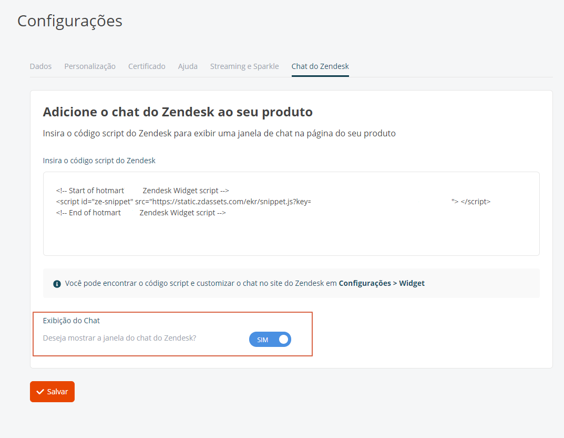Click the checkmark icon on Salvar
The image size is (564, 438).
tap(40, 392)
